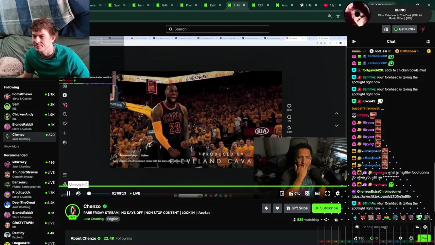Open Prodigyddk recommended channel
The height and width of the screenshot is (245, 435).
(x=29, y=194)
